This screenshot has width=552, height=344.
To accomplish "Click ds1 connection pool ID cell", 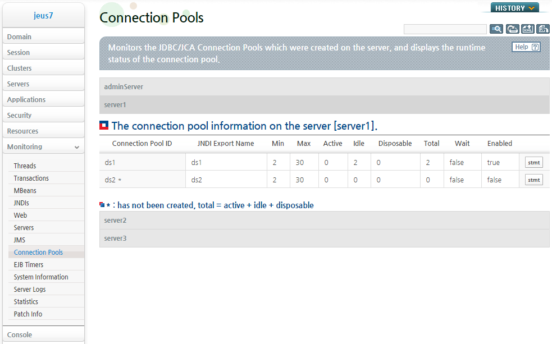I will [x=143, y=162].
